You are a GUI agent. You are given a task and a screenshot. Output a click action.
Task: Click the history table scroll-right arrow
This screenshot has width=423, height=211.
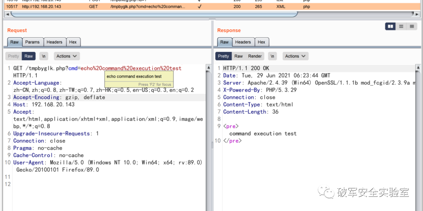coord(418,14)
